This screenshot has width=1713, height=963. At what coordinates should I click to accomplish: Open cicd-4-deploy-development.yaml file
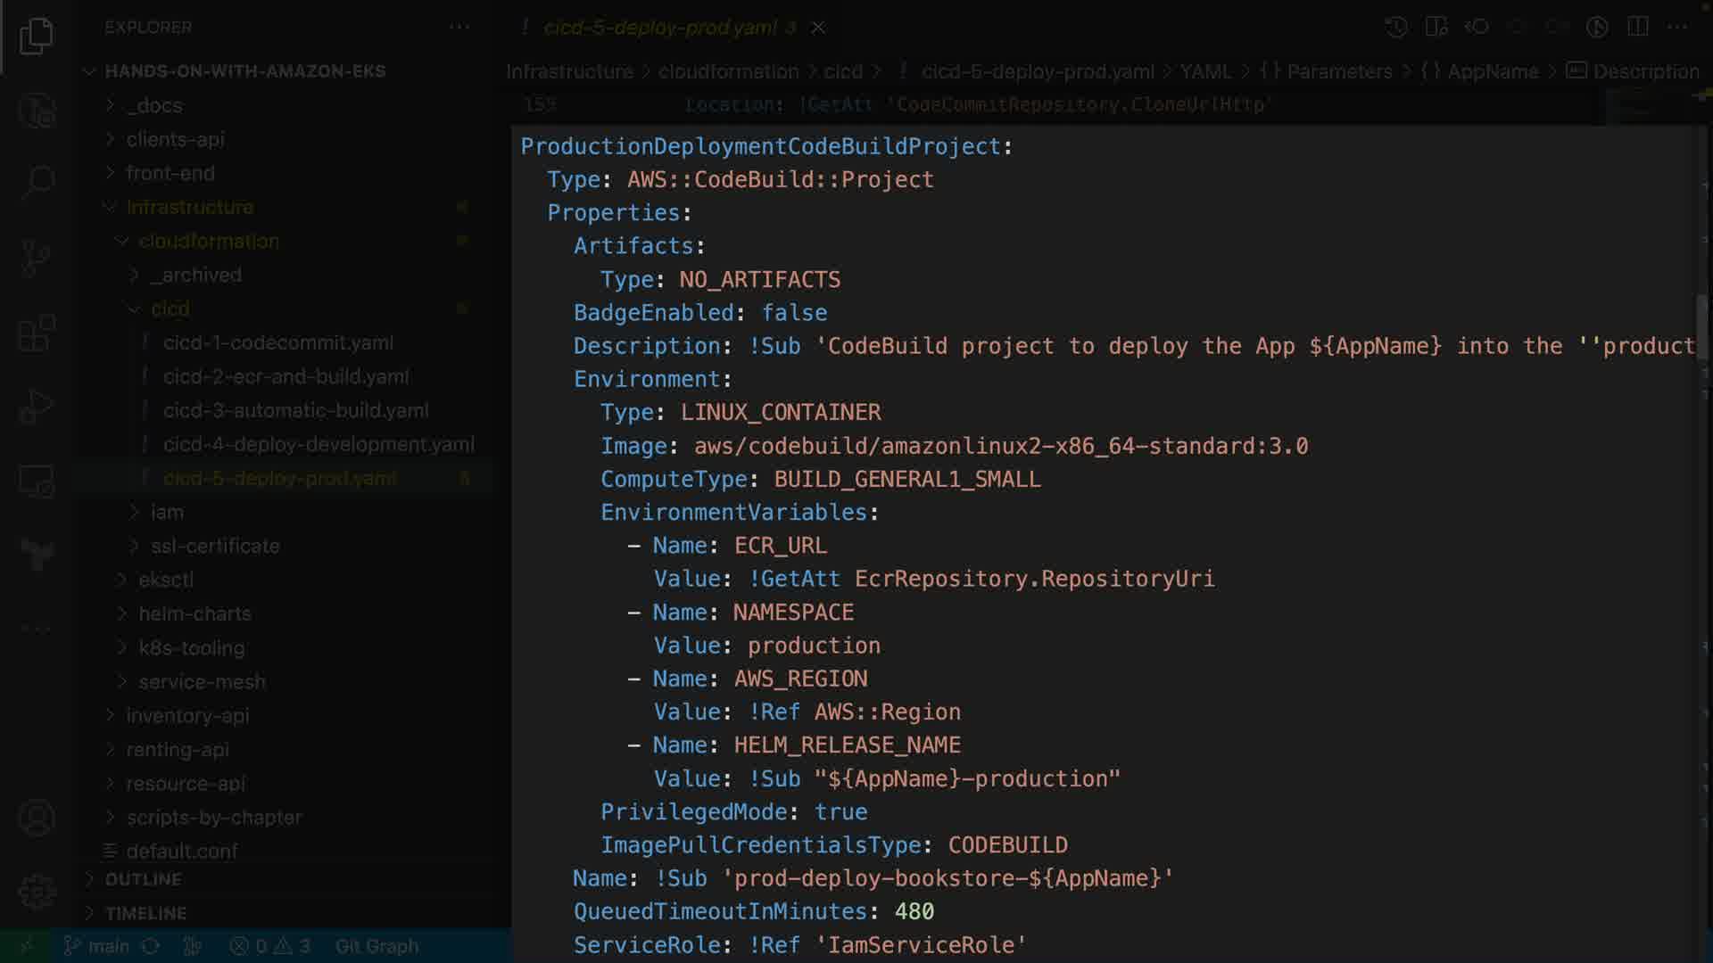click(318, 444)
